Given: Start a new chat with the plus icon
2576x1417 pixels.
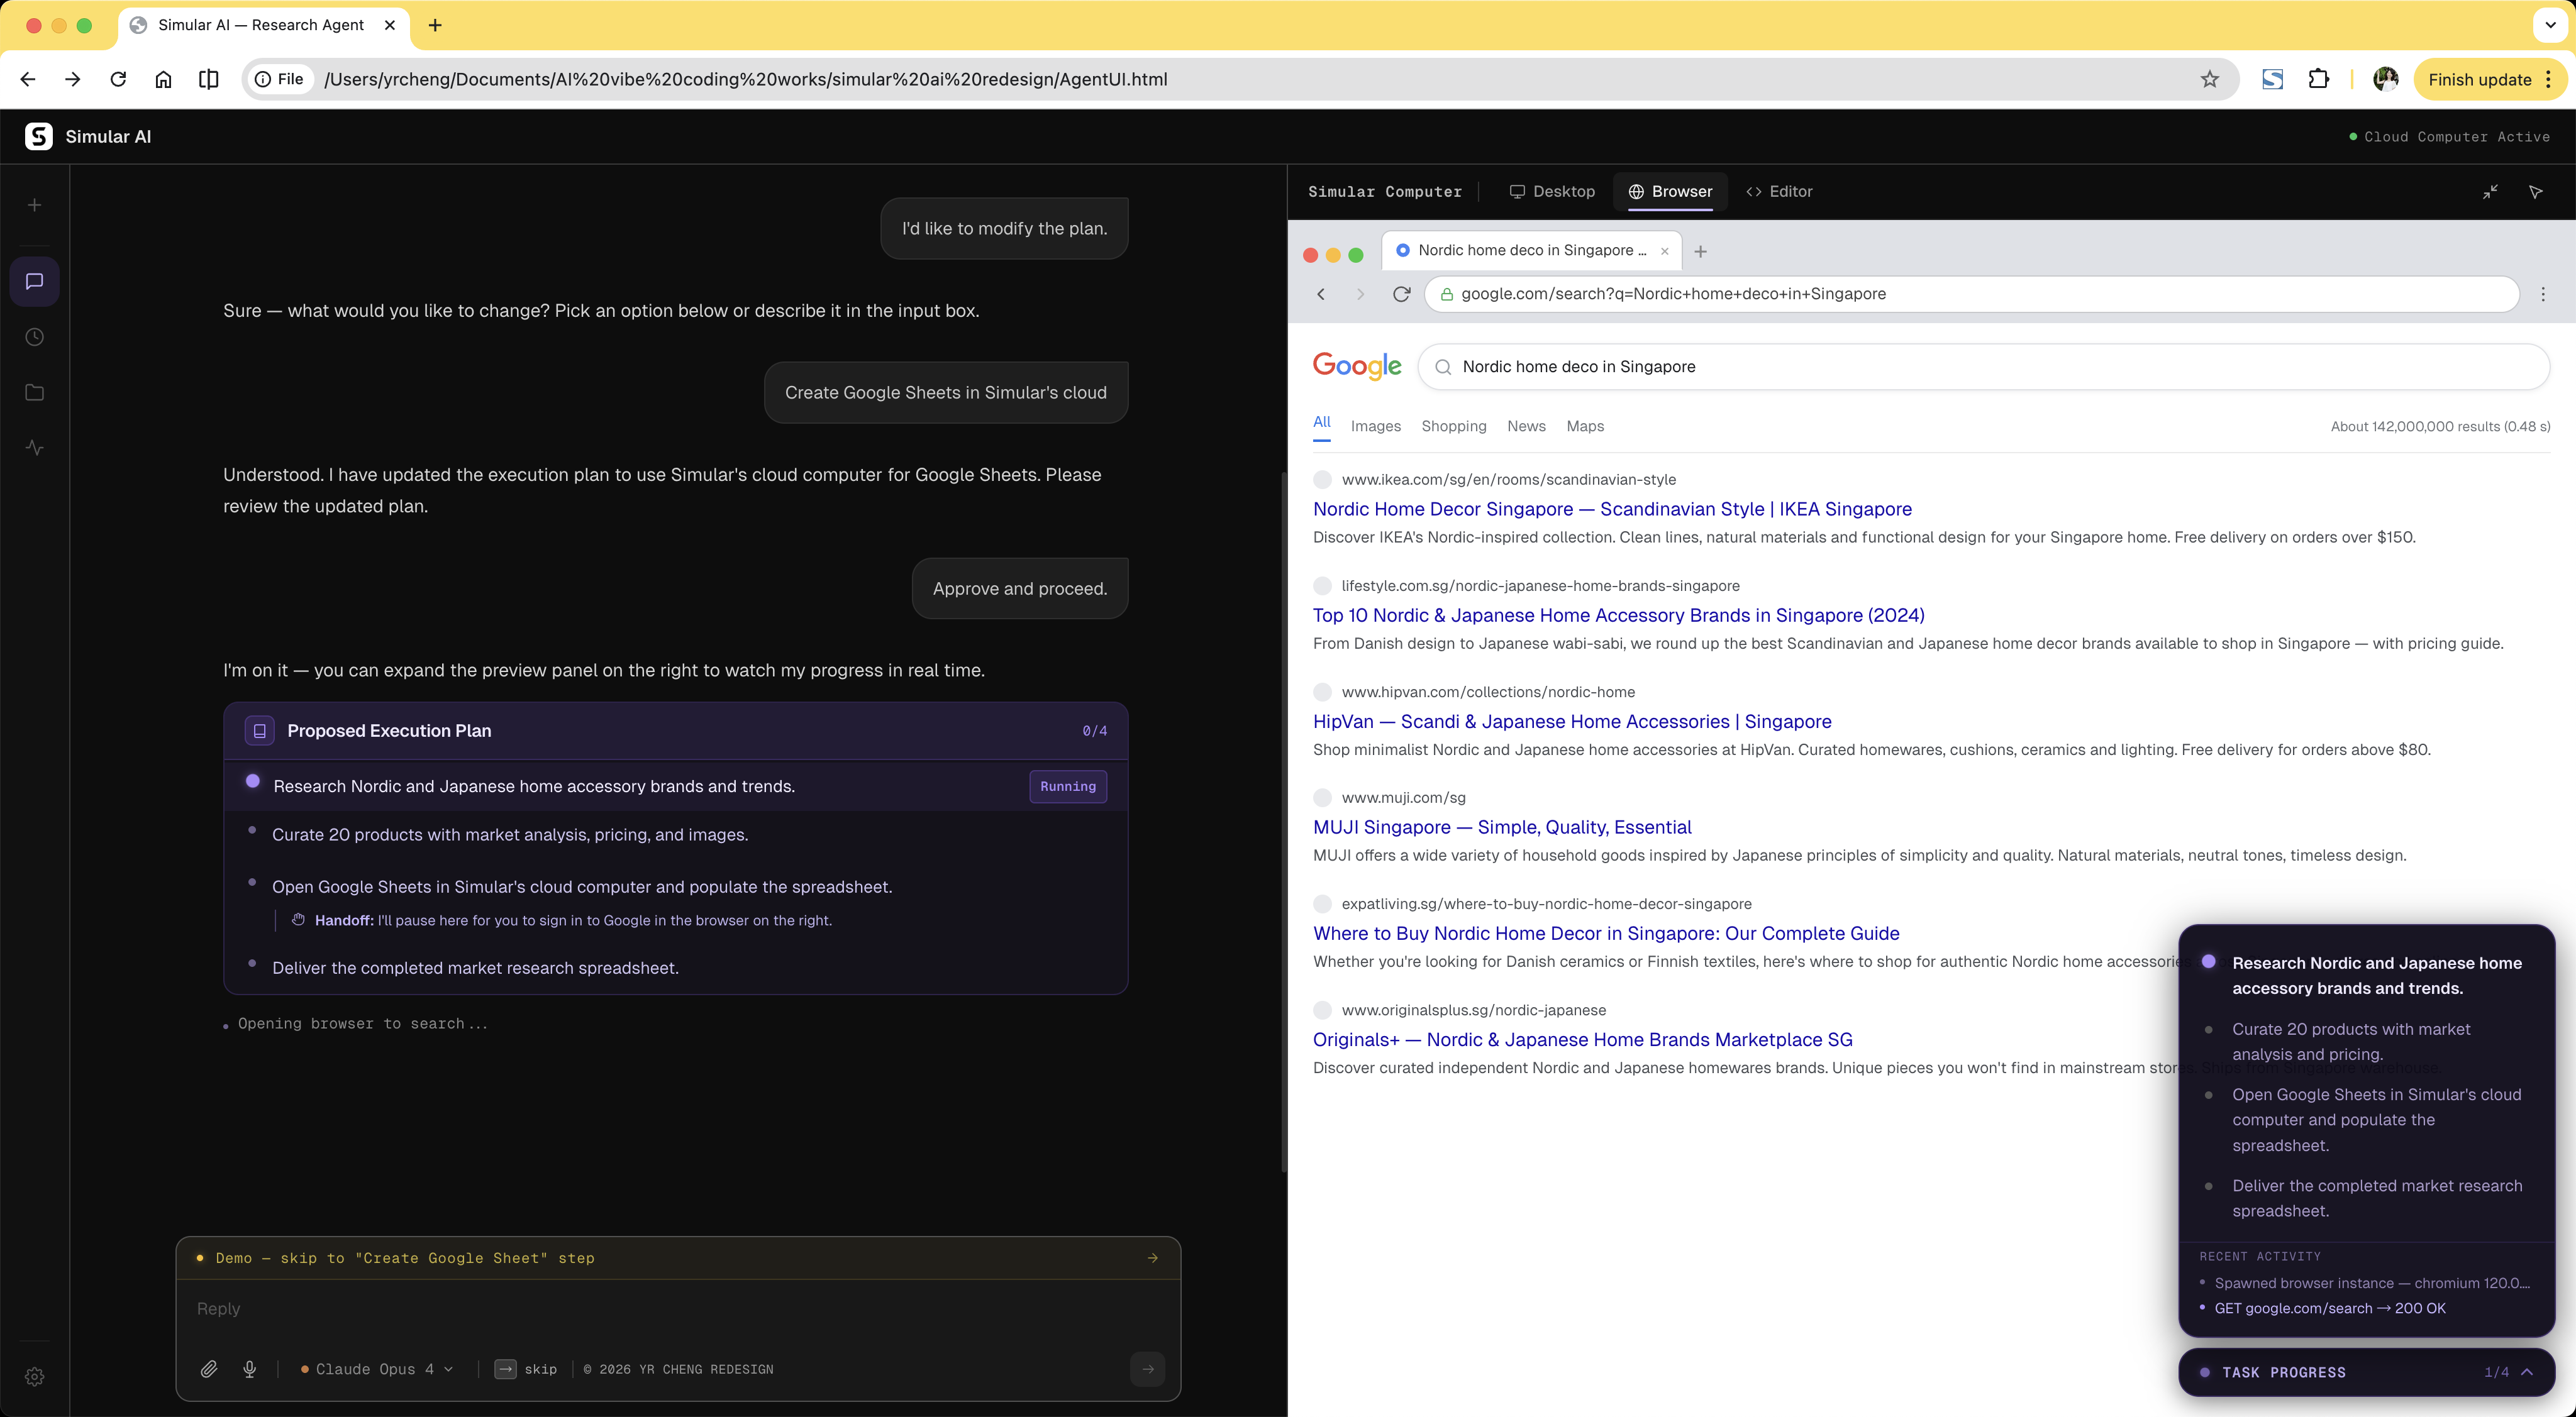Looking at the screenshot, I should tap(34, 205).
